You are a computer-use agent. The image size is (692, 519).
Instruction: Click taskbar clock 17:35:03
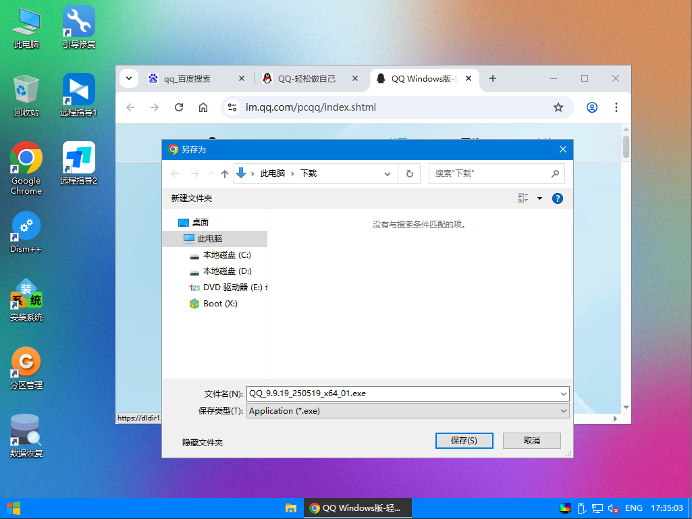click(666, 508)
